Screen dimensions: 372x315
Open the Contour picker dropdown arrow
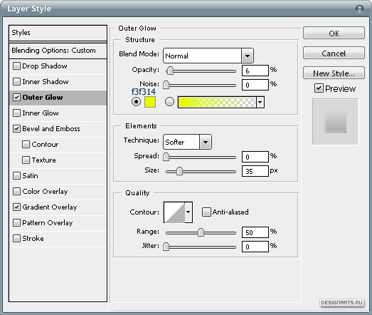(188, 212)
